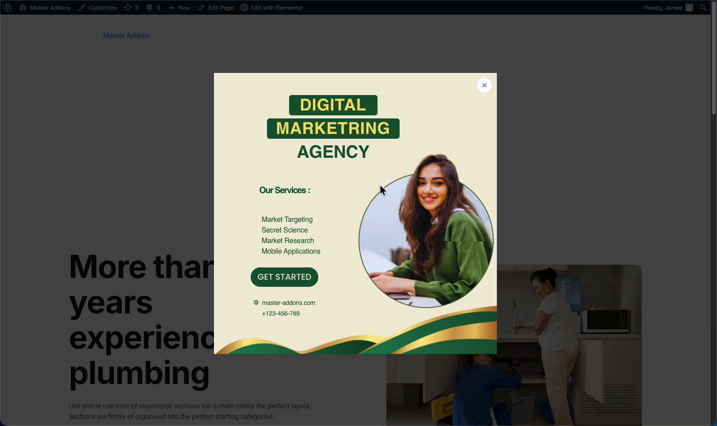717x426 pixels.
Task: Click Jemee's user avatar in admin bar
Action: pyautogui.click(x=689, y=8)
